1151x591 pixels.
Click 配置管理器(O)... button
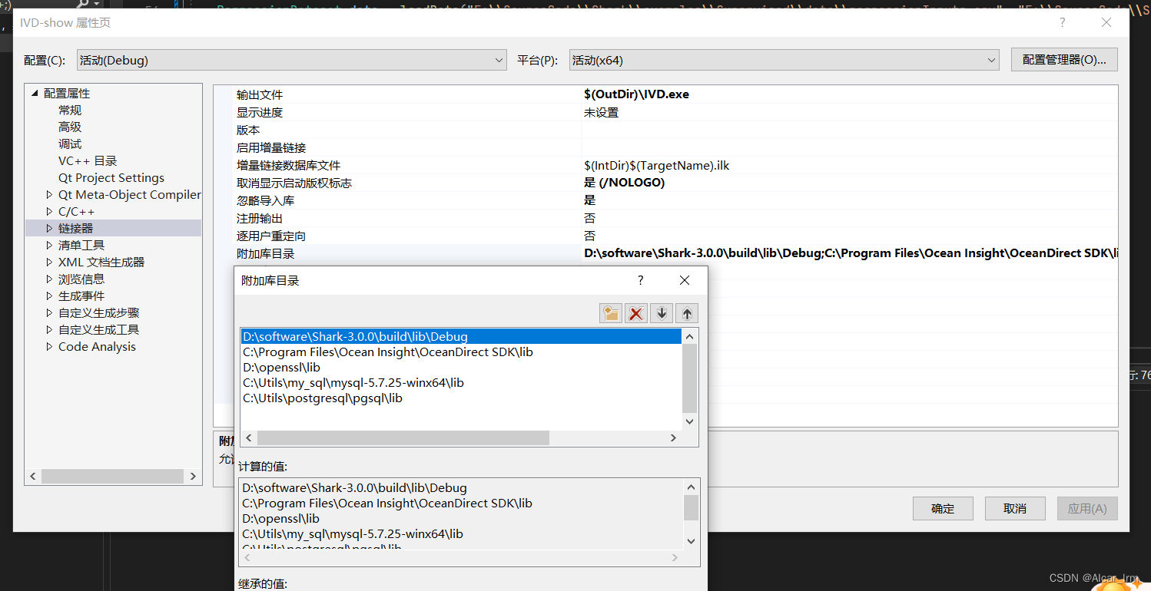[x=1064, y=60]
